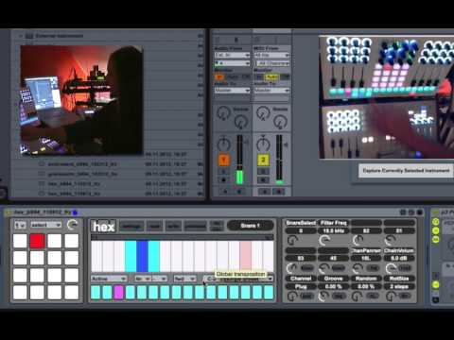
Task: Click the studio webcam video thumbnail
Action: click(81, 100)
